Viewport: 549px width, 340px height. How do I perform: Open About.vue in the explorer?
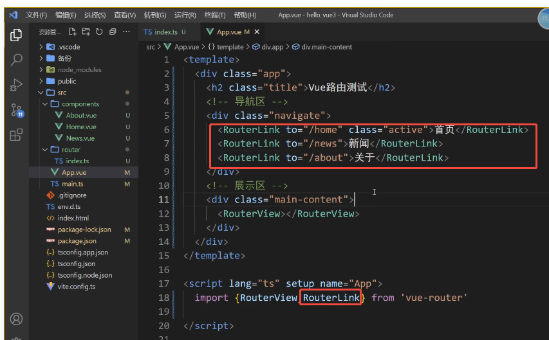[x=81, y=115]
